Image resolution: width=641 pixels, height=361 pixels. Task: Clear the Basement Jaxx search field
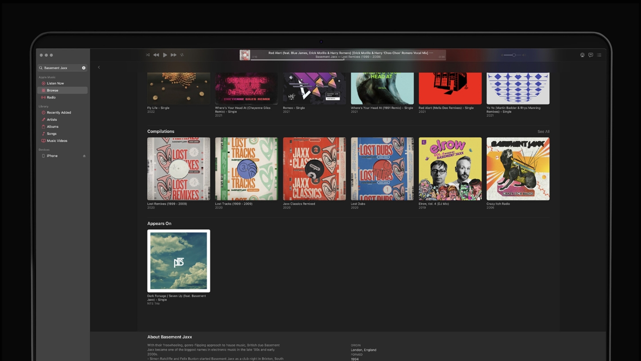pyautogui.click(x=84, y=68)
